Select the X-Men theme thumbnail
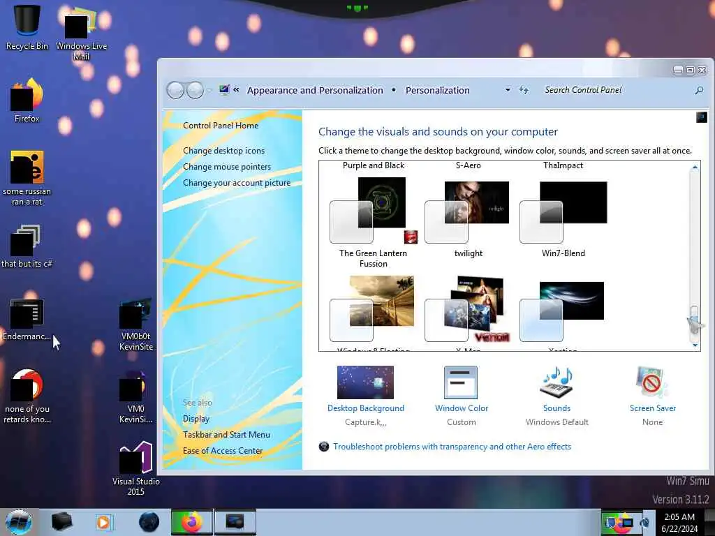Image resolution: width=715 pixels, height=536 pixels. point(467,309)
